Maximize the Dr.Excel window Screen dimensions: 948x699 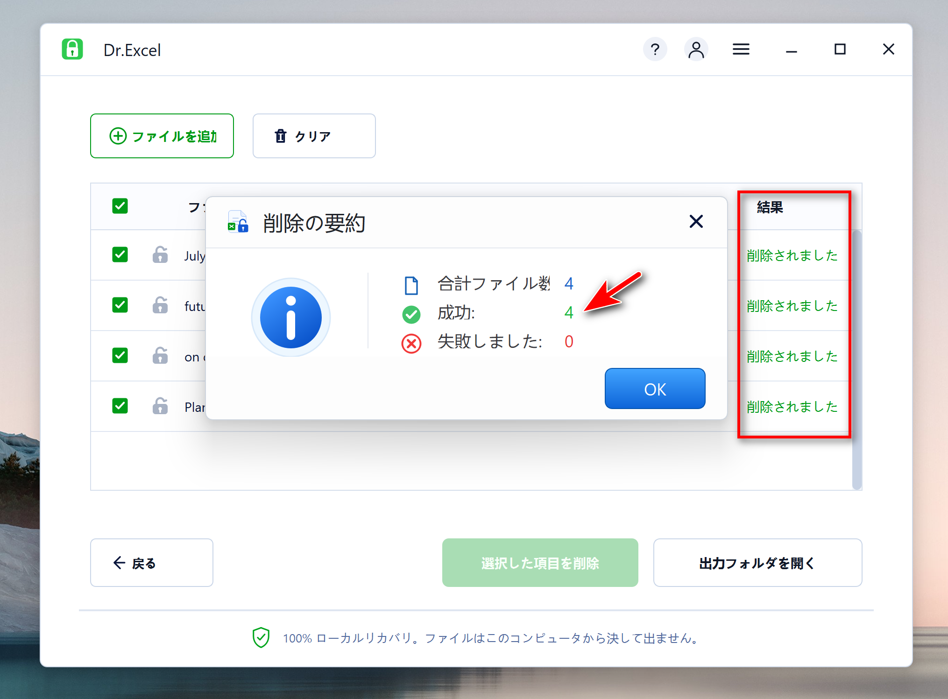tap(840, 49)
